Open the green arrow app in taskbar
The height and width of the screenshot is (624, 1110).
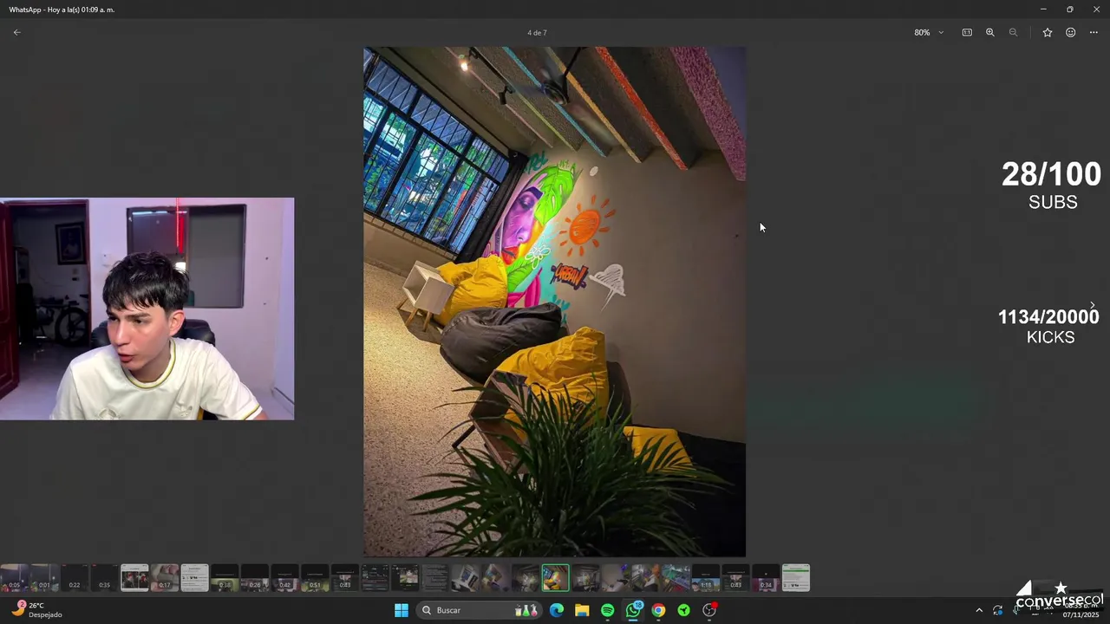[x=684, y=610]
